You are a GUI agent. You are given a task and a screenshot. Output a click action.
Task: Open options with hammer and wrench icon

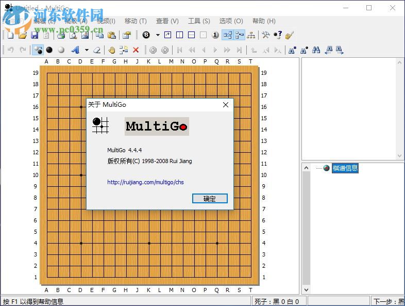265,35
